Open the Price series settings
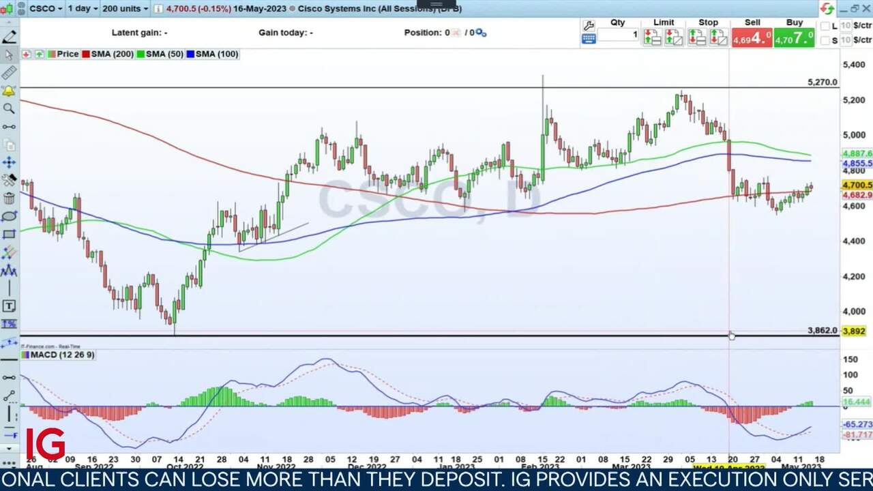The width and height of the screenshot is (873, 491). [x=63, y=54]
